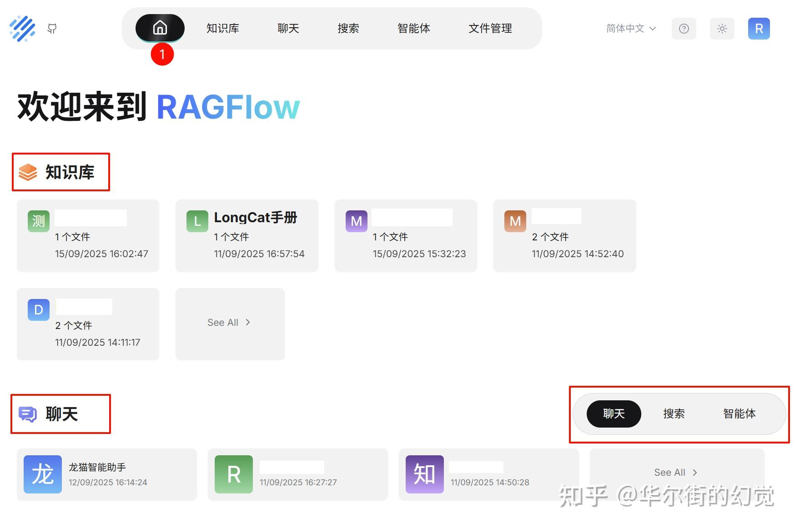Image resolution: width=795 pixels, height=528 pixels.
Task: Click the R user avatar
Action: tap(758, 29)
